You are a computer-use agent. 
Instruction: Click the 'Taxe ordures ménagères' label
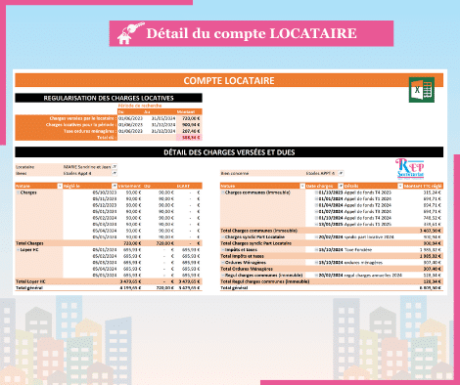point(89,131)
